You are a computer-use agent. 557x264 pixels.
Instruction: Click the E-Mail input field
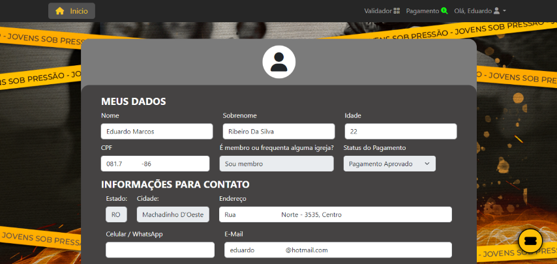(x=338, y=250)
